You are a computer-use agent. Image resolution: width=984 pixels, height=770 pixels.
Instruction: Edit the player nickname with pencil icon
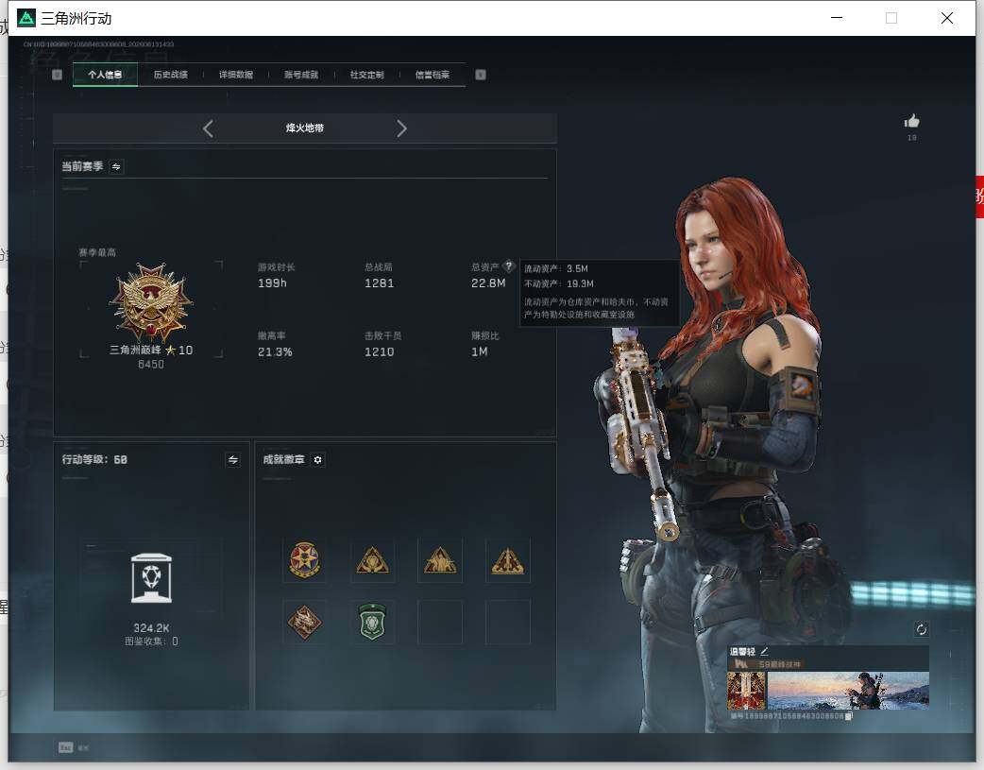point(764,651)
